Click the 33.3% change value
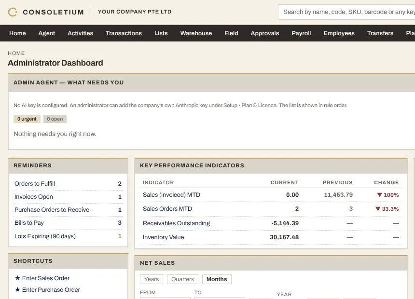The width and height of the screenshot is (415, 299). coord(387,209)
